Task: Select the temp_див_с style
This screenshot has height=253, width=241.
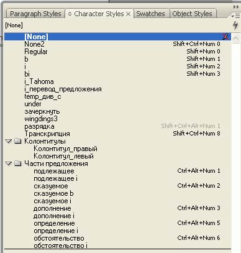Action: click(117, 96)
